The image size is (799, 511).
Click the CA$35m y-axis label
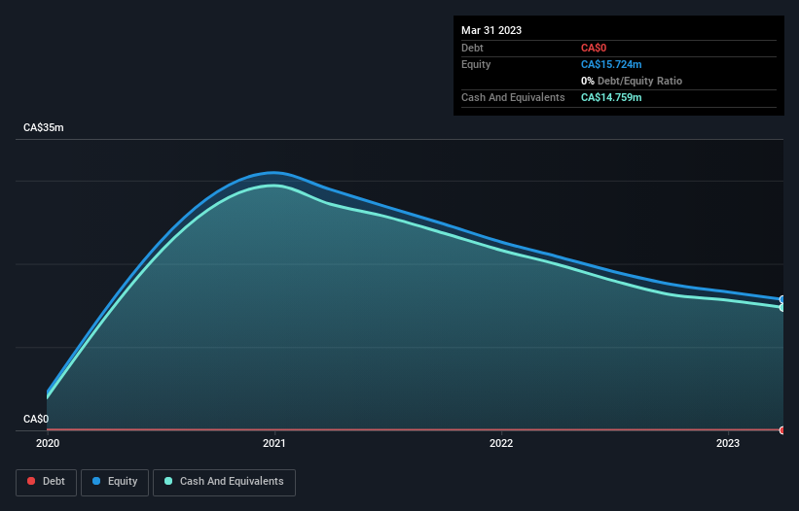tap(44, 127)
